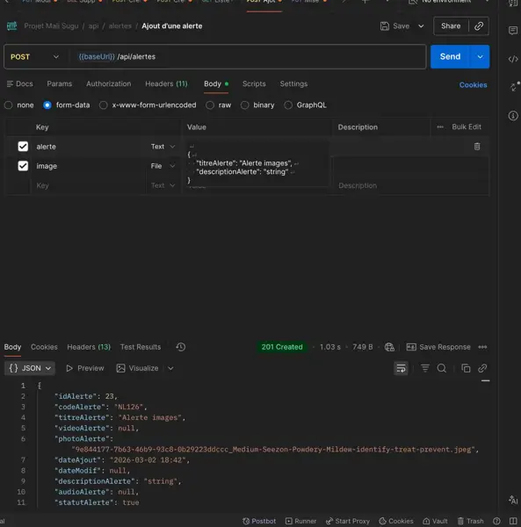Change image field type from File
521x527 pixels.
(x=163, y=166)
